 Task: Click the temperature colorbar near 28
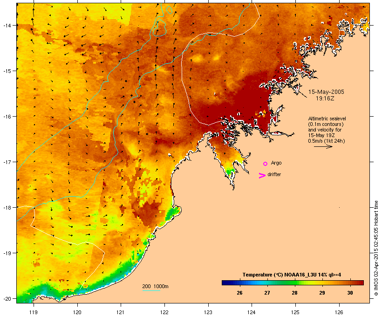coord(295,283)
